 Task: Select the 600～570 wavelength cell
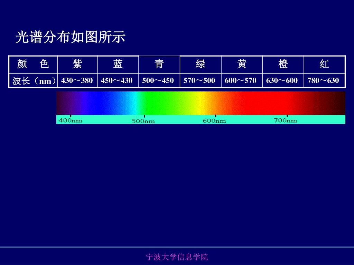[x=242, y=80]
